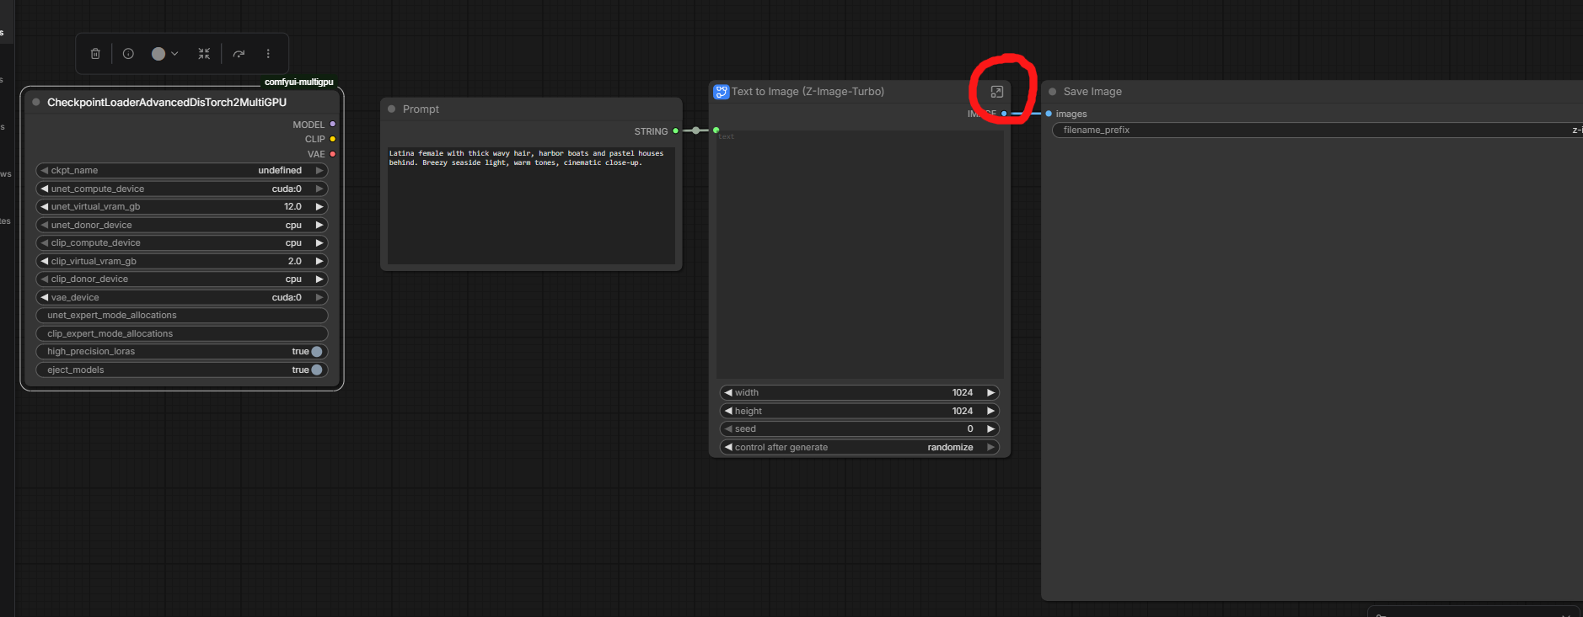Click the clip_expert_mode_allocations field
1583x617 pixels.
coord(182,333)
